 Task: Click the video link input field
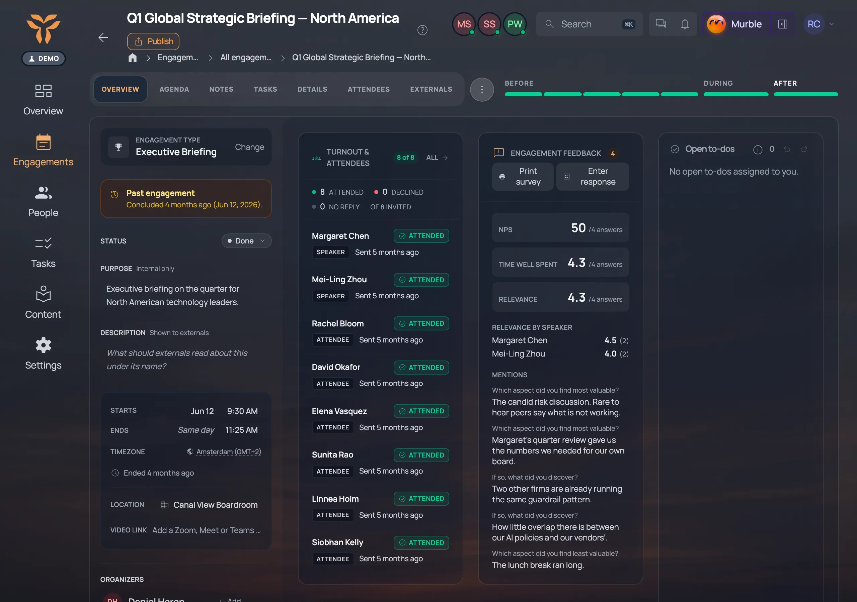pos(207,530)
